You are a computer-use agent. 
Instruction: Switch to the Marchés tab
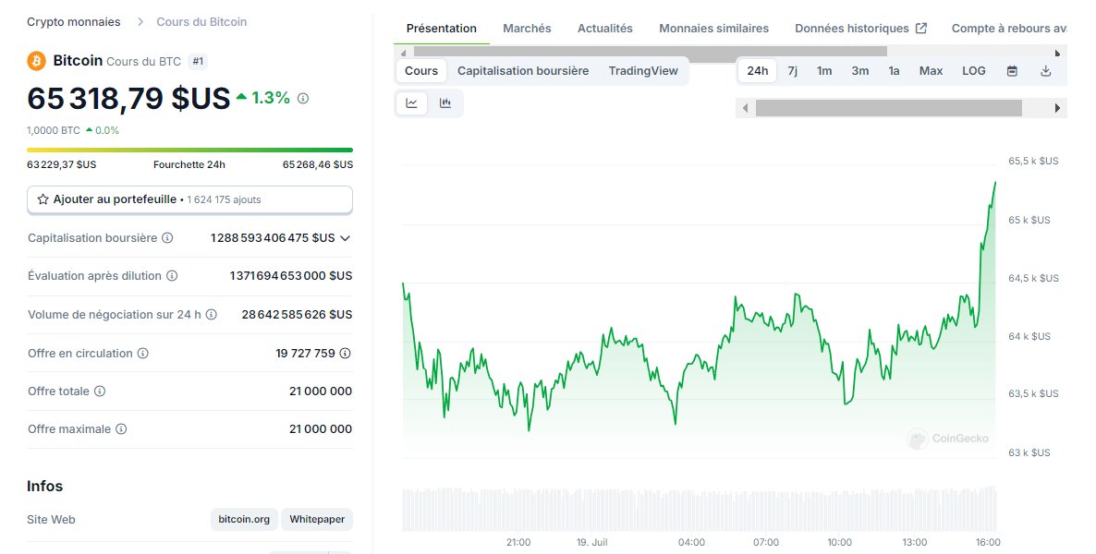point(527,29)
